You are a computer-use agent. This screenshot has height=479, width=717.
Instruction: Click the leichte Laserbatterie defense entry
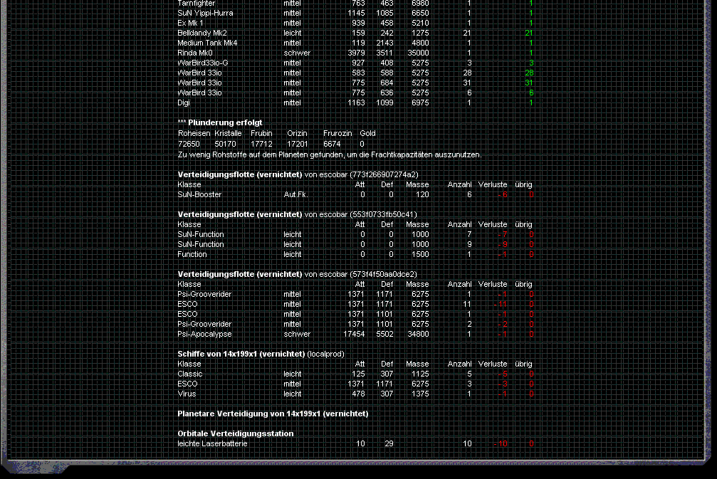[x=212, y=443]
